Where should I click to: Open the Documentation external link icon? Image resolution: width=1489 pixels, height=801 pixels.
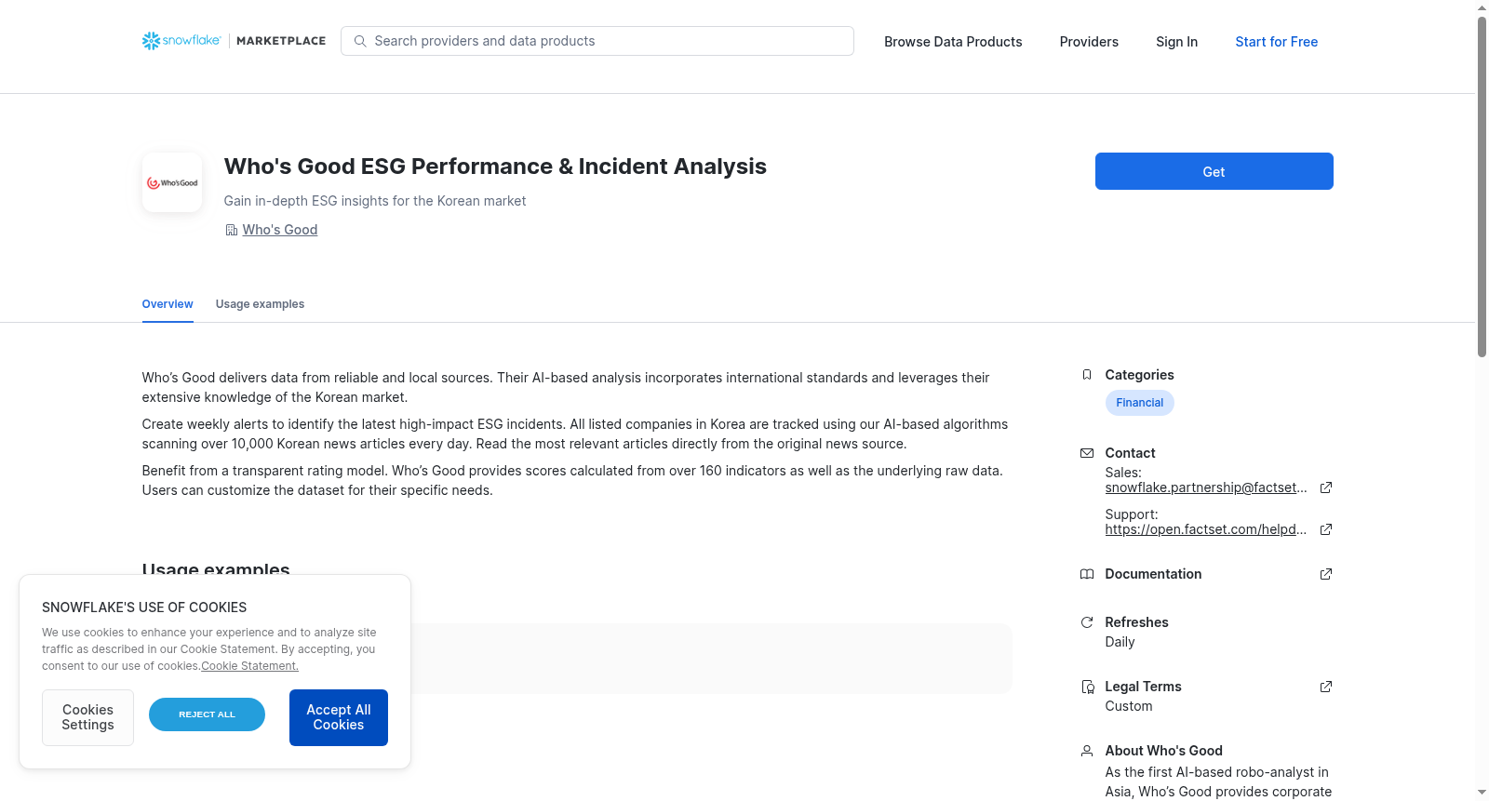[1326, 574]
